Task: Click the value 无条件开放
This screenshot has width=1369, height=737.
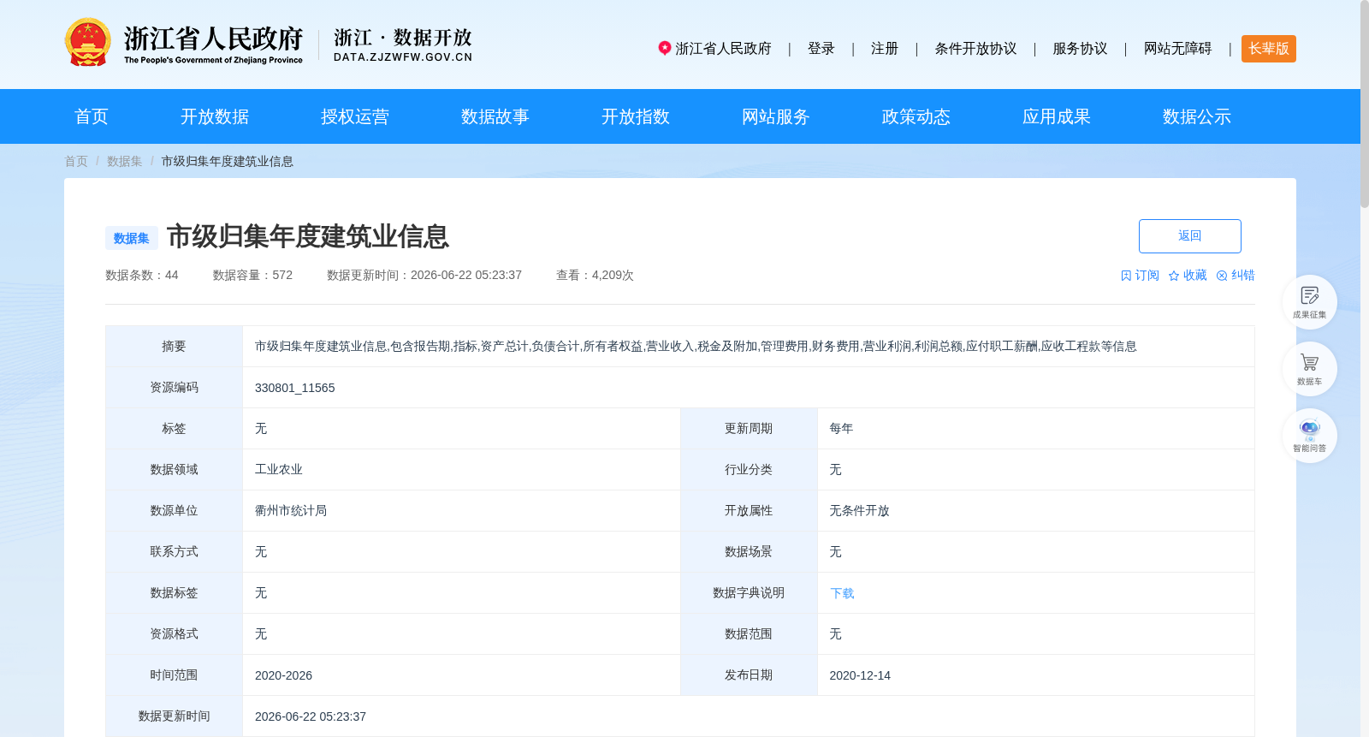Action: (860, 511)
